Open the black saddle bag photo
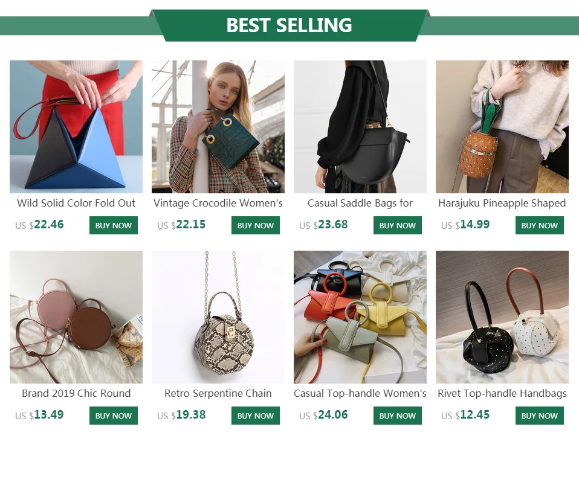The height and width of the screenshot is (479, 579). pyautogui.click(x=360, y=127)
